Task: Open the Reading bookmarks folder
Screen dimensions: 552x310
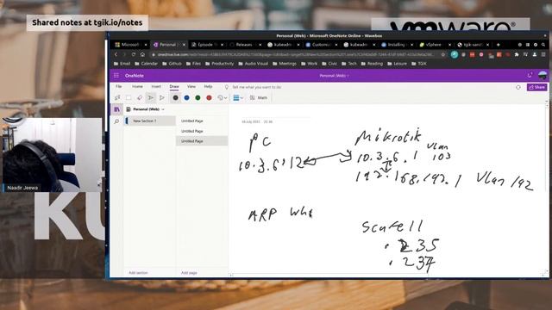Action: (372, 64)
